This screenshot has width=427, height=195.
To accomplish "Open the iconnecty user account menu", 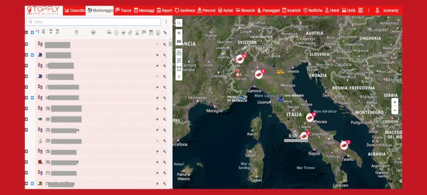I will (x=387, y=10).
